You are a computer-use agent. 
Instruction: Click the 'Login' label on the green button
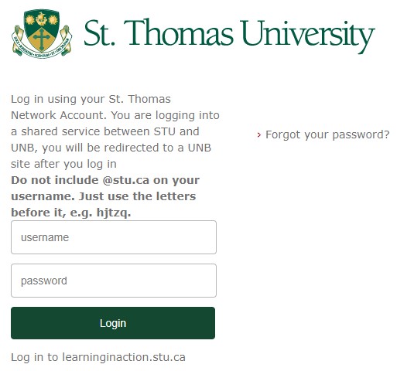coord(113,323)
